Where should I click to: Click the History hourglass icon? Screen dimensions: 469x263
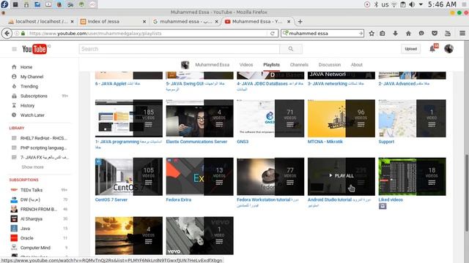coord(14,105)
